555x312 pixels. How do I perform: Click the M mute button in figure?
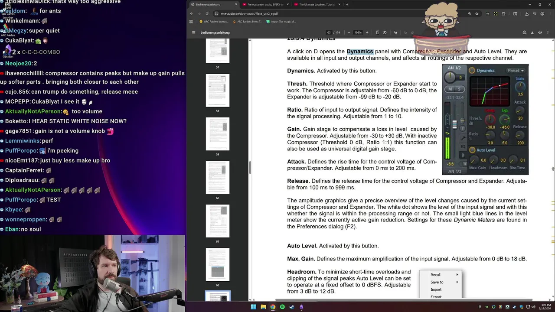(x=450, y=89)
